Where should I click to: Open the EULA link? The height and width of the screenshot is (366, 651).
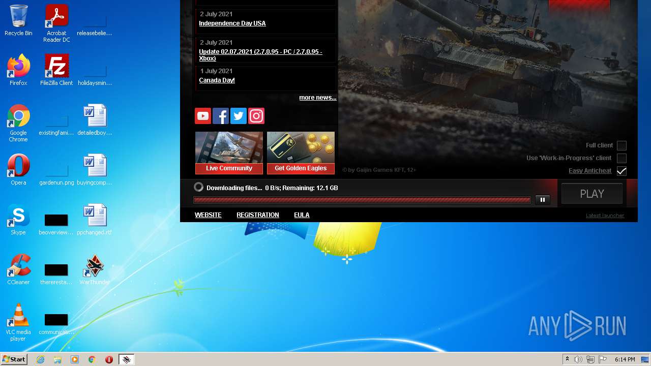302,215
